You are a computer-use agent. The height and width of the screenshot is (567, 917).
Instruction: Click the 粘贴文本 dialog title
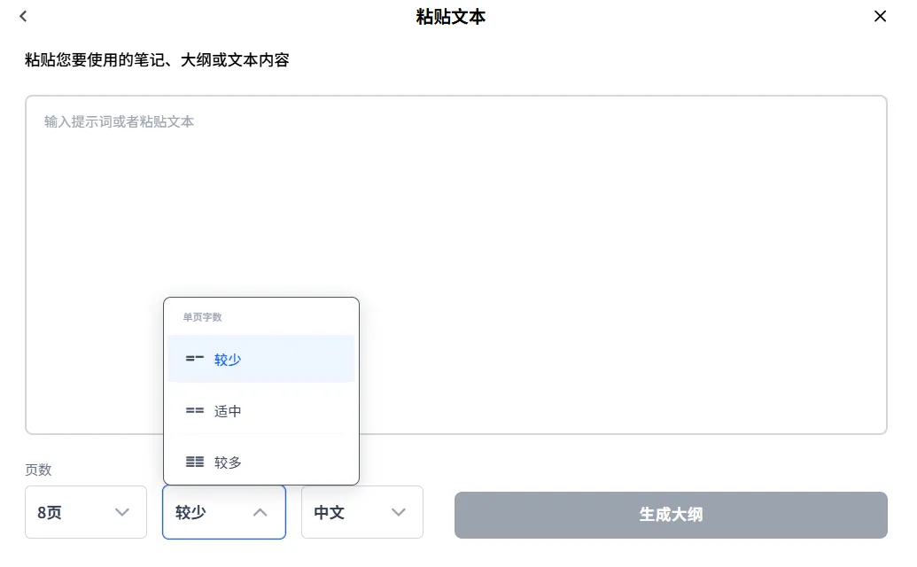coord(451,17)
